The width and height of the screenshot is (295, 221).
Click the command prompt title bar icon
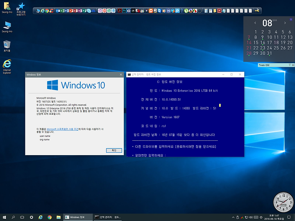(x=129, y=74)
